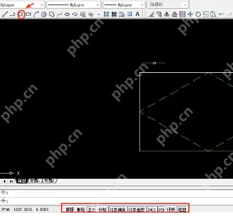Click the next-tab arrow beside layout tabs

5,181
